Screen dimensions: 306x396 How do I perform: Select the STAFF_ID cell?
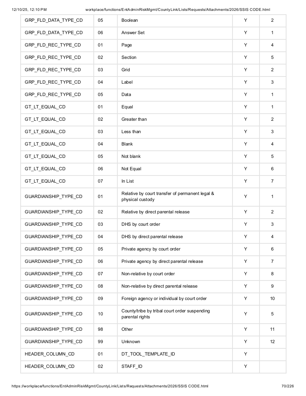(x=175, y=366)
